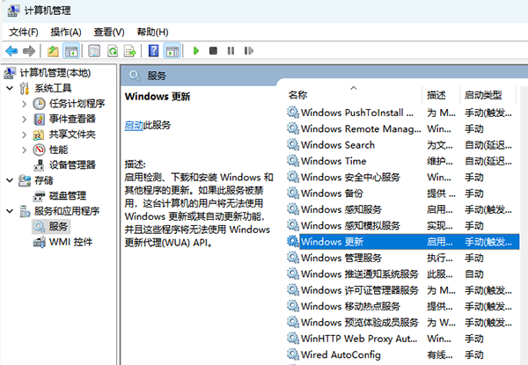Click the Up one level folder icon
This screenshot has width=528, height=365.
coord(53,51)
